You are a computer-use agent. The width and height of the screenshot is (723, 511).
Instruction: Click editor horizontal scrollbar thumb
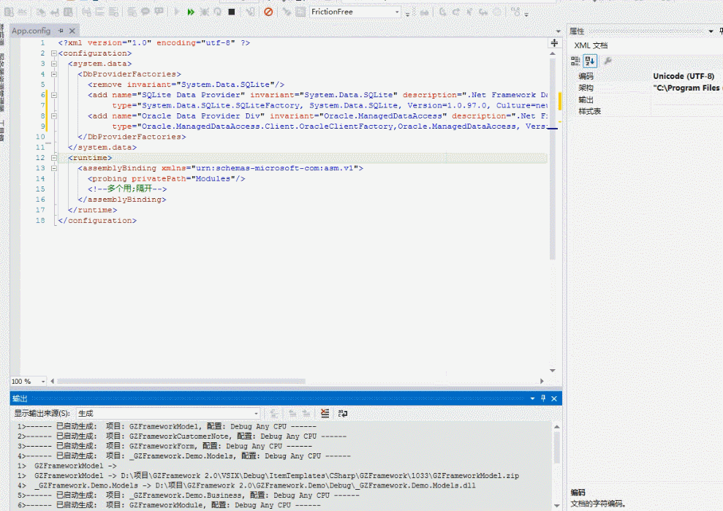click(x=181, y=382)
